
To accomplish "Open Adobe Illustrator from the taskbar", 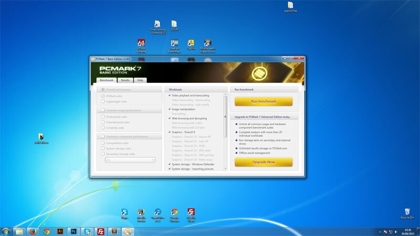I will click(x=60, y=231).
